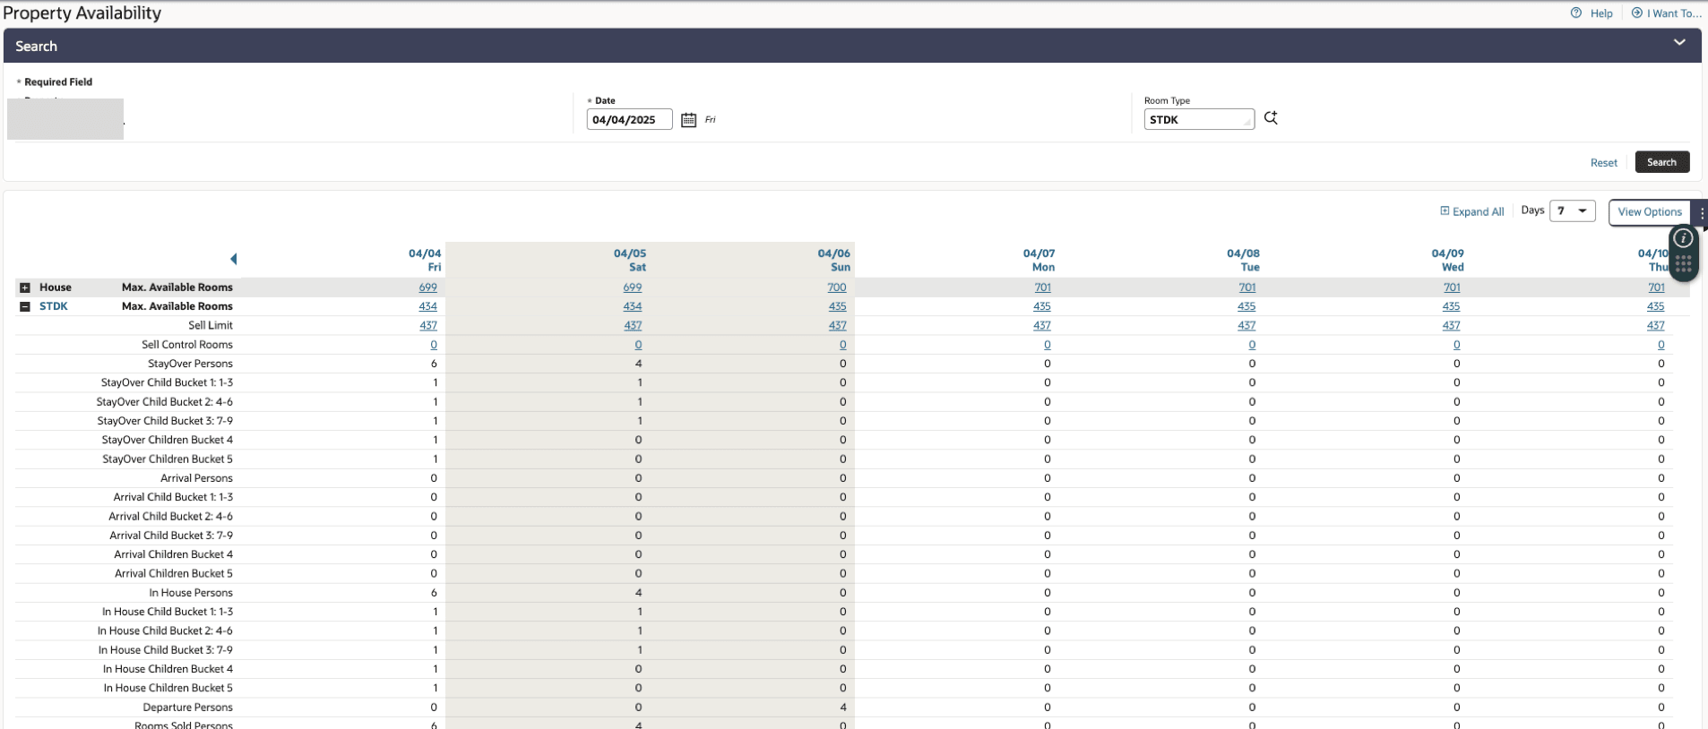Click the Search panel title bar
The image size is (1708, 729).
pyautogui.click(x=852, y=46)
